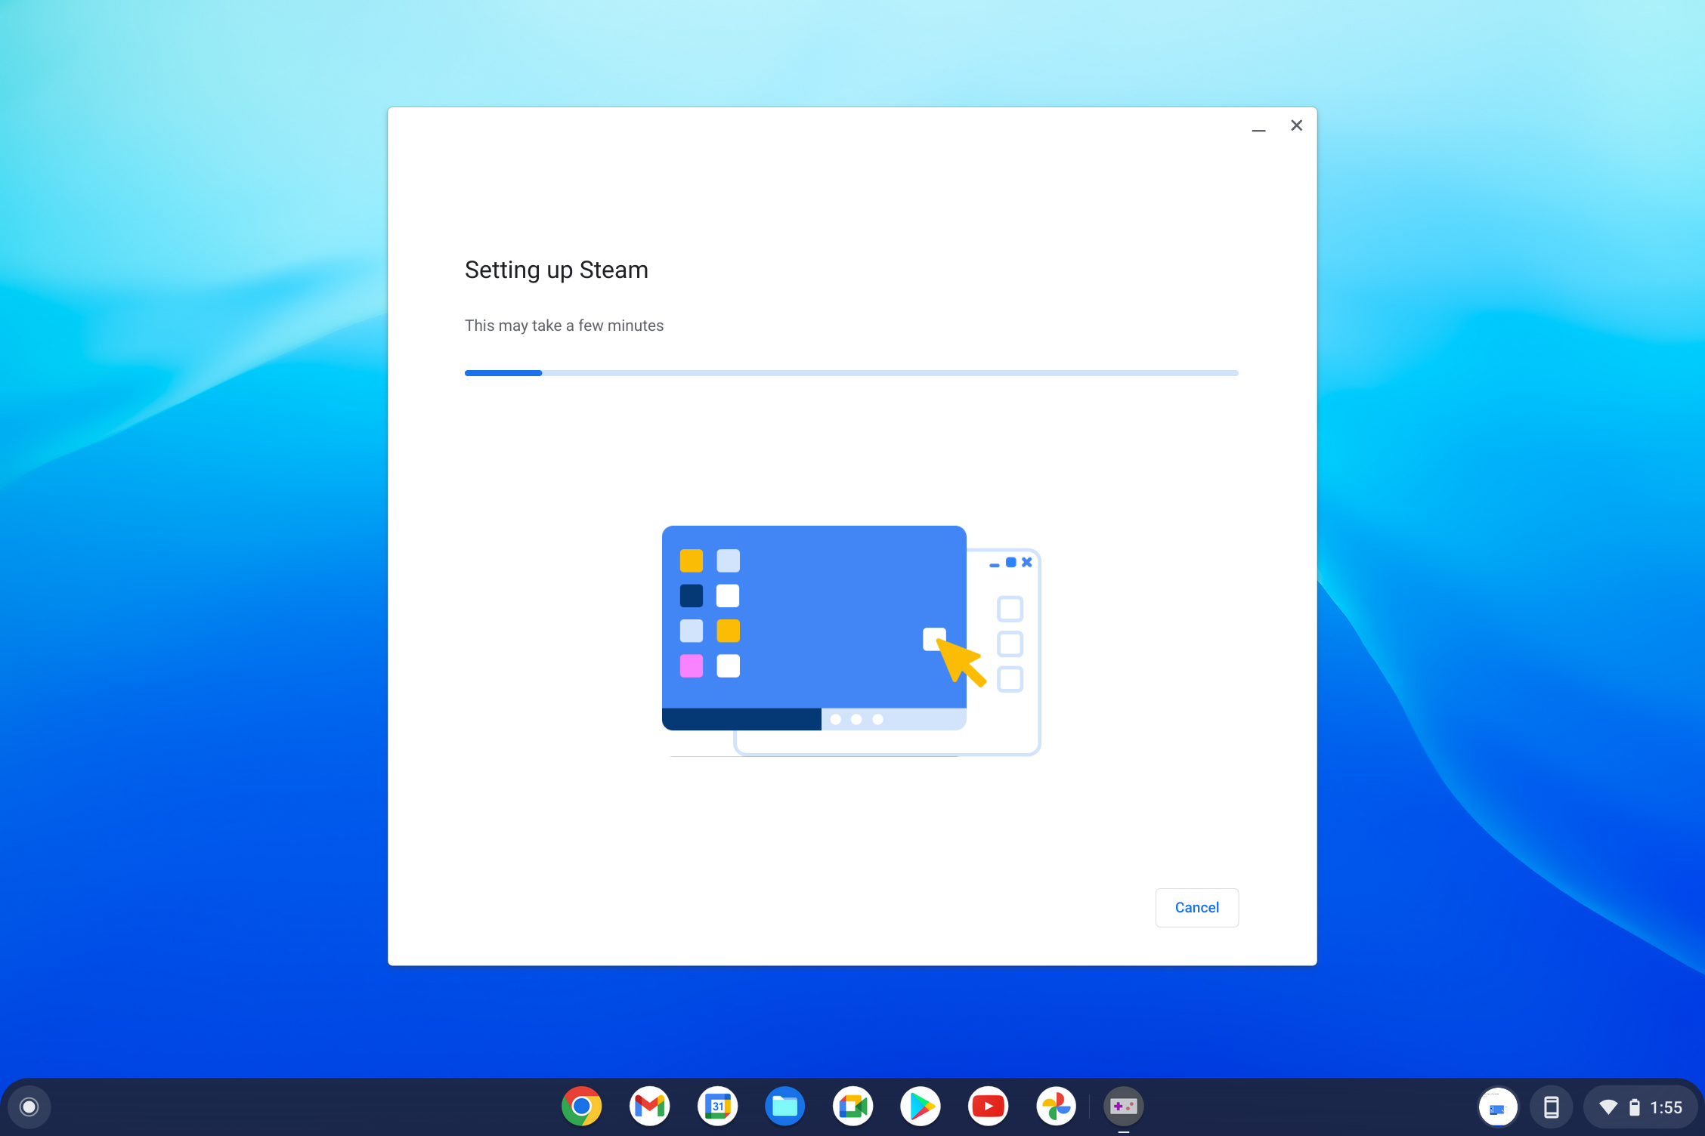
Task: Open the Files app
Action: (x=785, y=1106)
